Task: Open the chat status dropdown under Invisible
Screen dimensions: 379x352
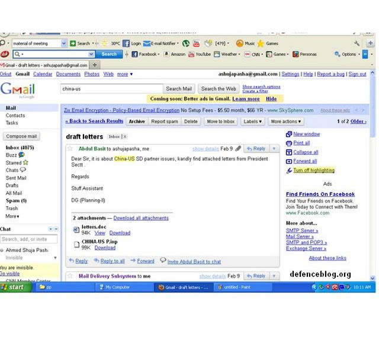Action: pyautogui.click(x=55, y=258)
